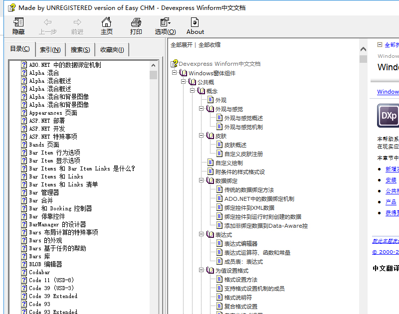
Task: Collapse the 外观与感觉 tree node
Action: (x=201, y=109)
